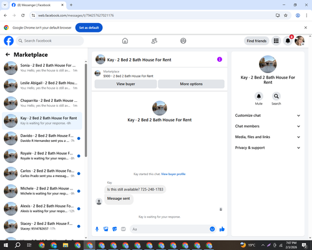The image size is (312, 250).
Task: Click the 'Is this still available?' message
Action: (135, 189)
